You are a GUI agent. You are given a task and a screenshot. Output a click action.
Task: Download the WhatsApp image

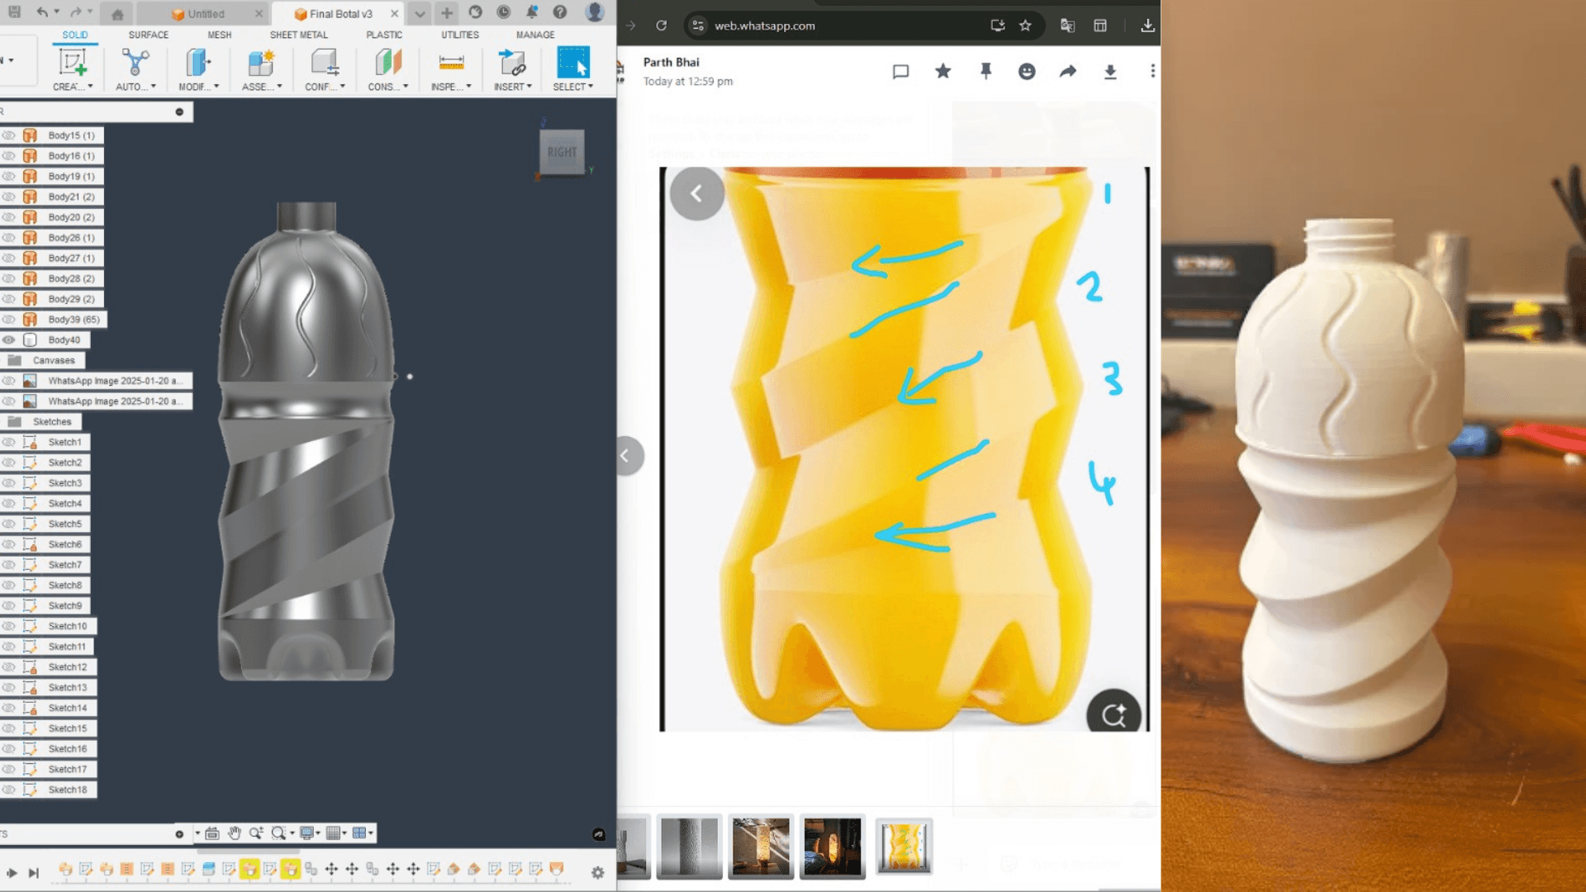click(1110, 72)
